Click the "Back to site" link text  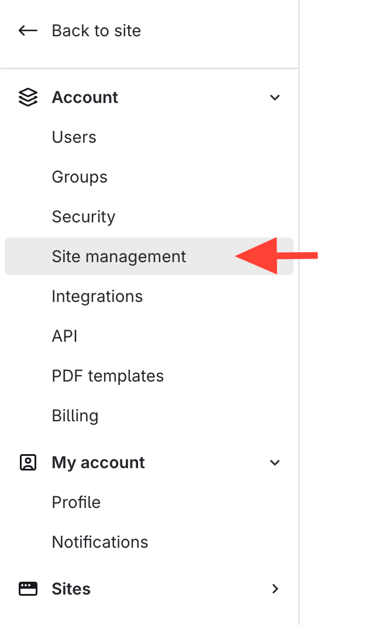click(96, 30)
